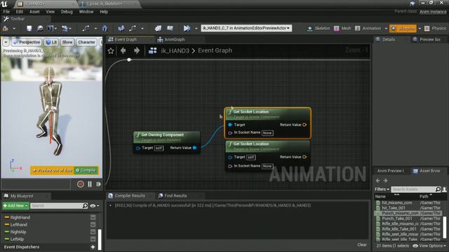Click the Play in editor icon
The width and height of the screenshot is (449, 252).
[x=187, y=28]
